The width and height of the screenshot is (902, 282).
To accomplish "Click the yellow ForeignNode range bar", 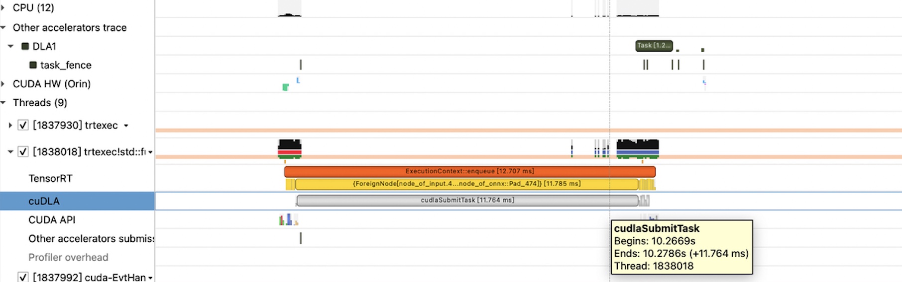I will tap(466, 184).
